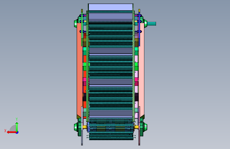Select the lowest dark gray cross bar on belt
The width and height of the screenshot is (230, 149).
tap(111, 113)
